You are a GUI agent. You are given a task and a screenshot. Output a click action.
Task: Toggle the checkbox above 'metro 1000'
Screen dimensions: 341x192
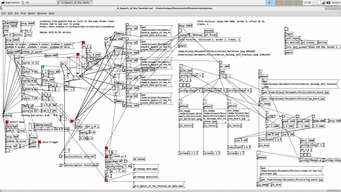(181, 66)
